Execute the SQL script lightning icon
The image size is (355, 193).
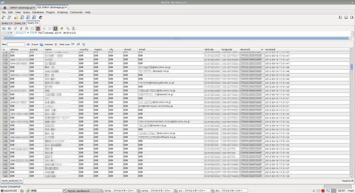pyautogui.click(x=15, y=29)
